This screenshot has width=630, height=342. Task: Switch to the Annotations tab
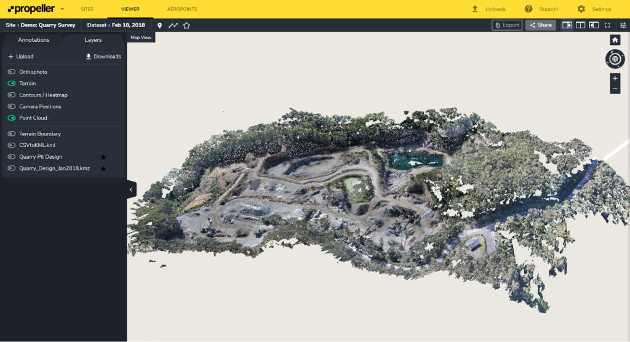[x=33, y=40]
